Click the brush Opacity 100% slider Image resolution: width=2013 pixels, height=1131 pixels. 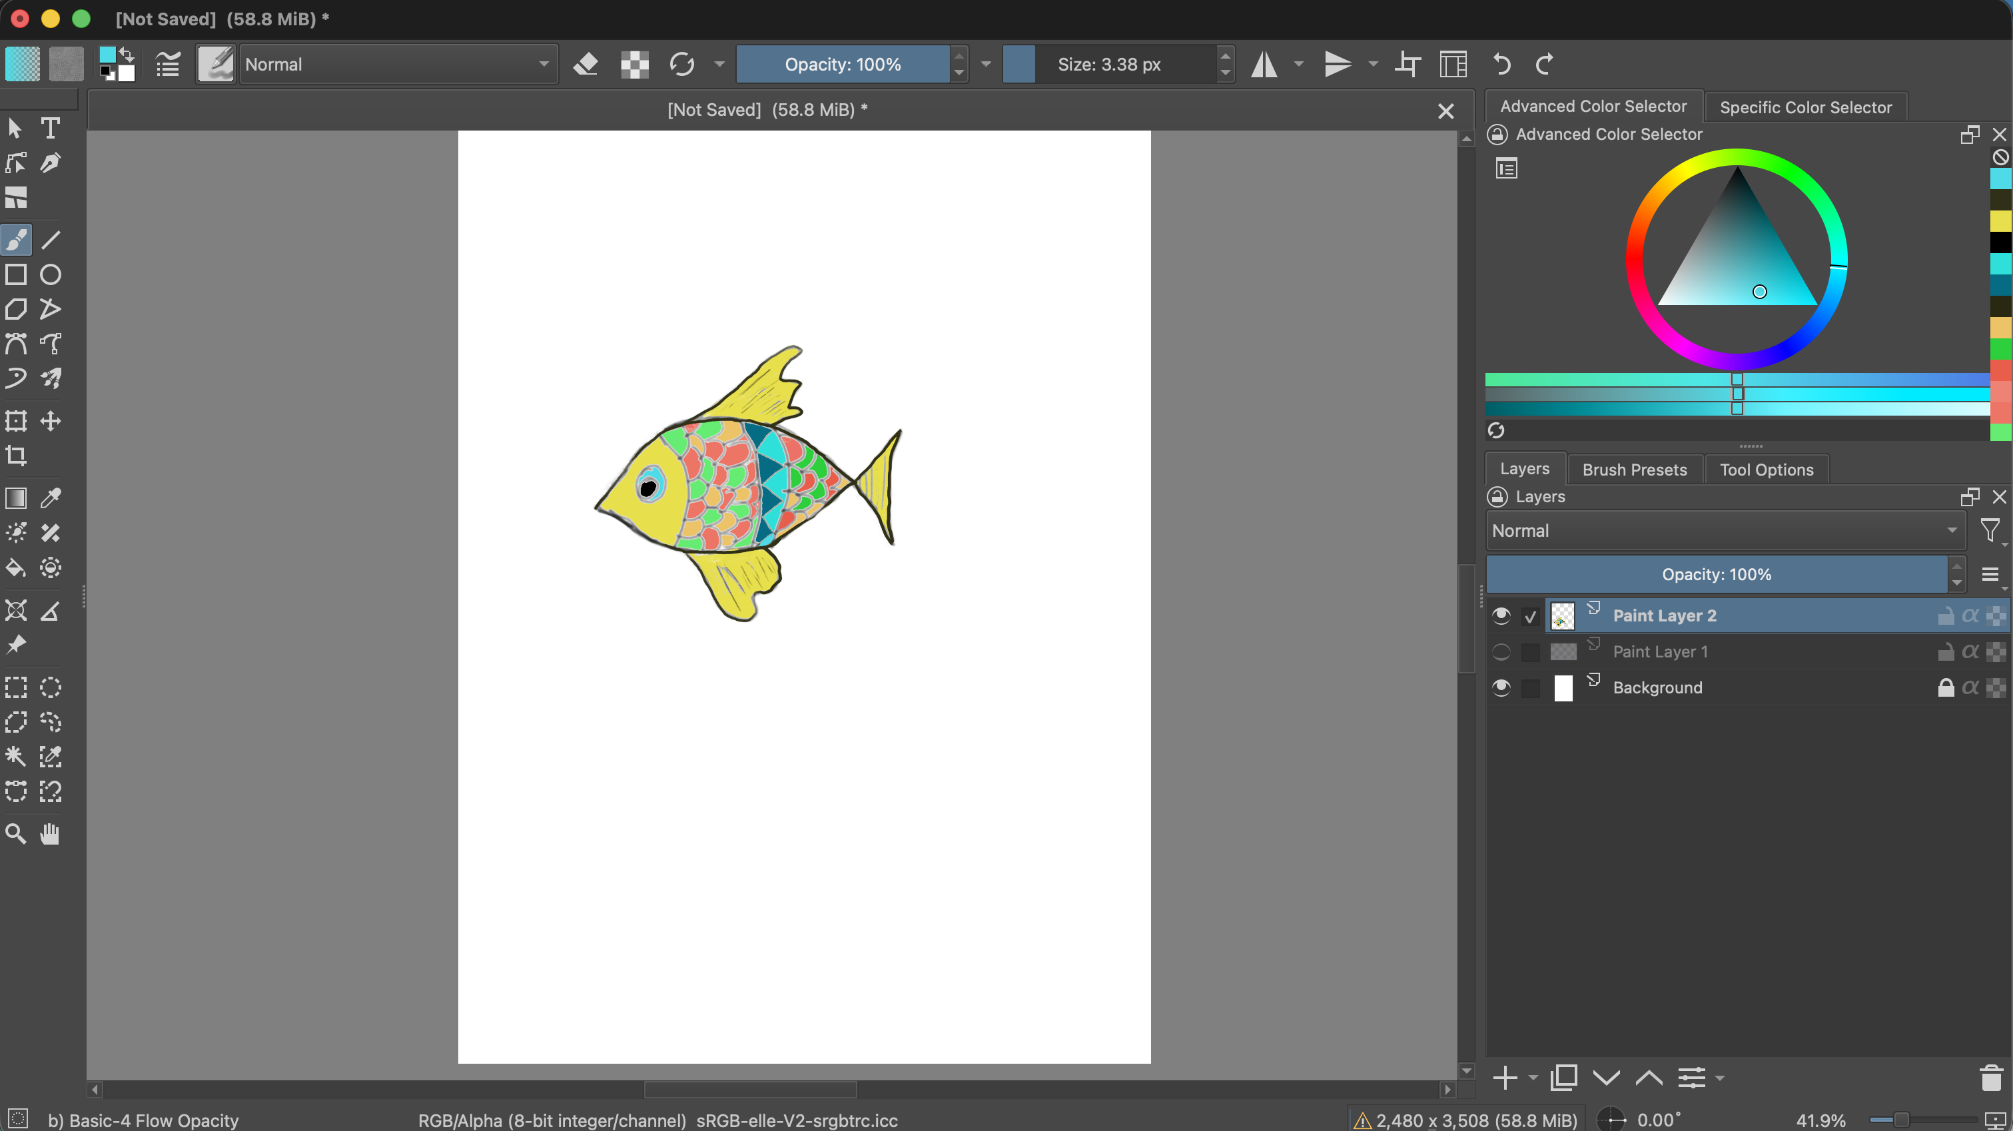coord(843,64)
